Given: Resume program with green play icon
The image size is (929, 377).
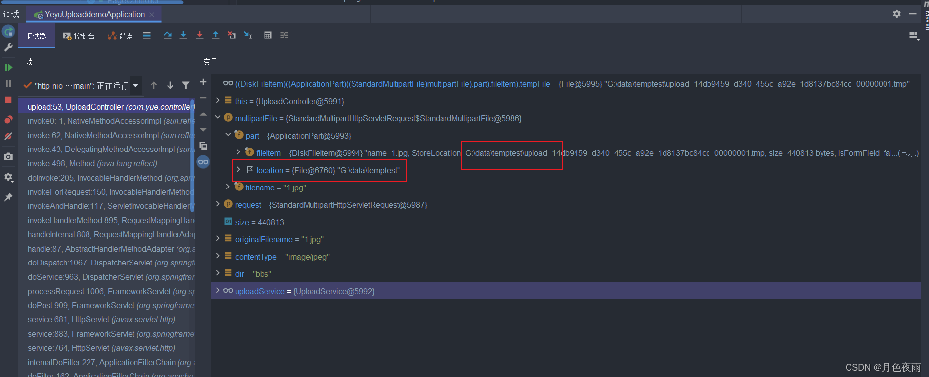Looking at the screenshot, I should click(8, 67).
